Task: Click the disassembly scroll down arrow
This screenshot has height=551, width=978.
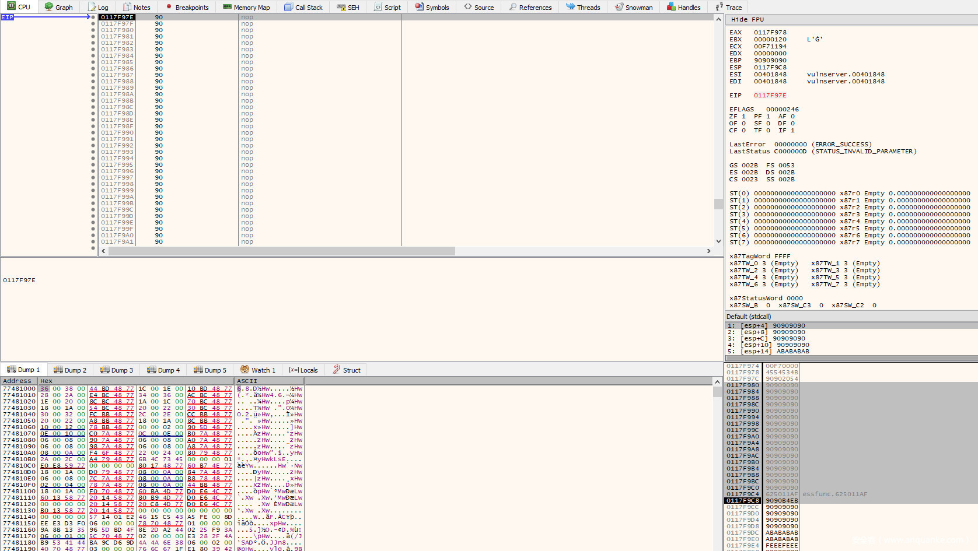Action: (718, 241)
